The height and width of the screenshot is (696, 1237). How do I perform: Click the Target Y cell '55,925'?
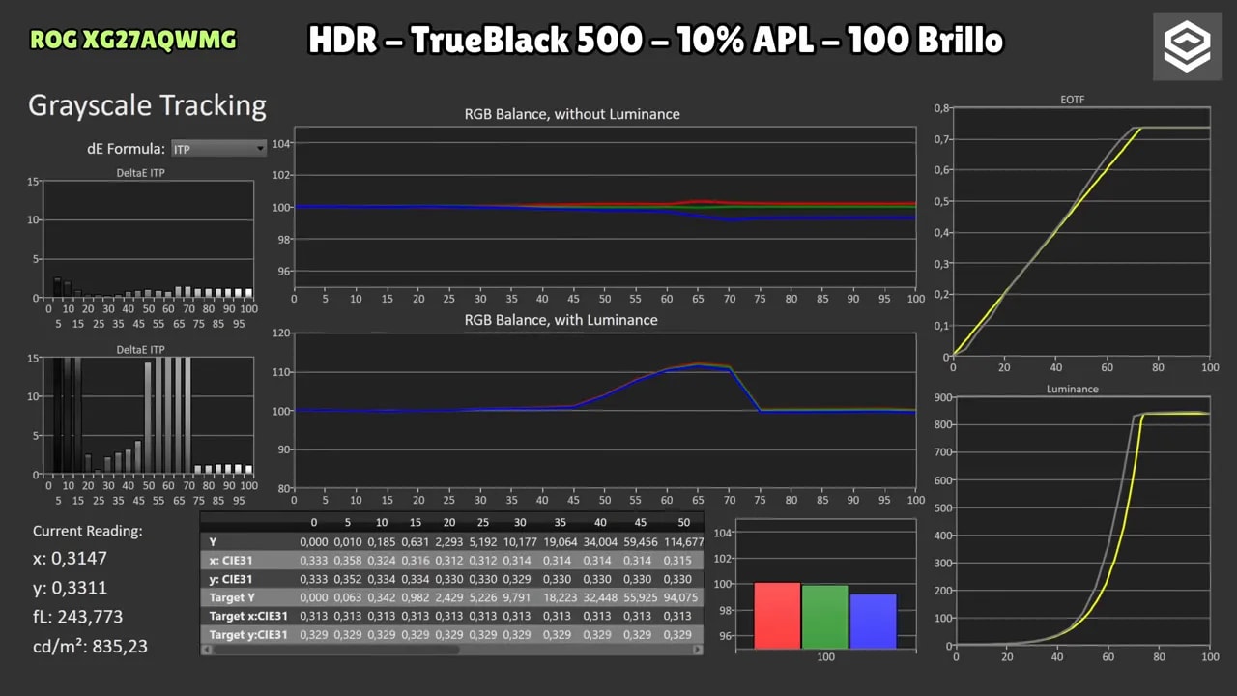639,597
